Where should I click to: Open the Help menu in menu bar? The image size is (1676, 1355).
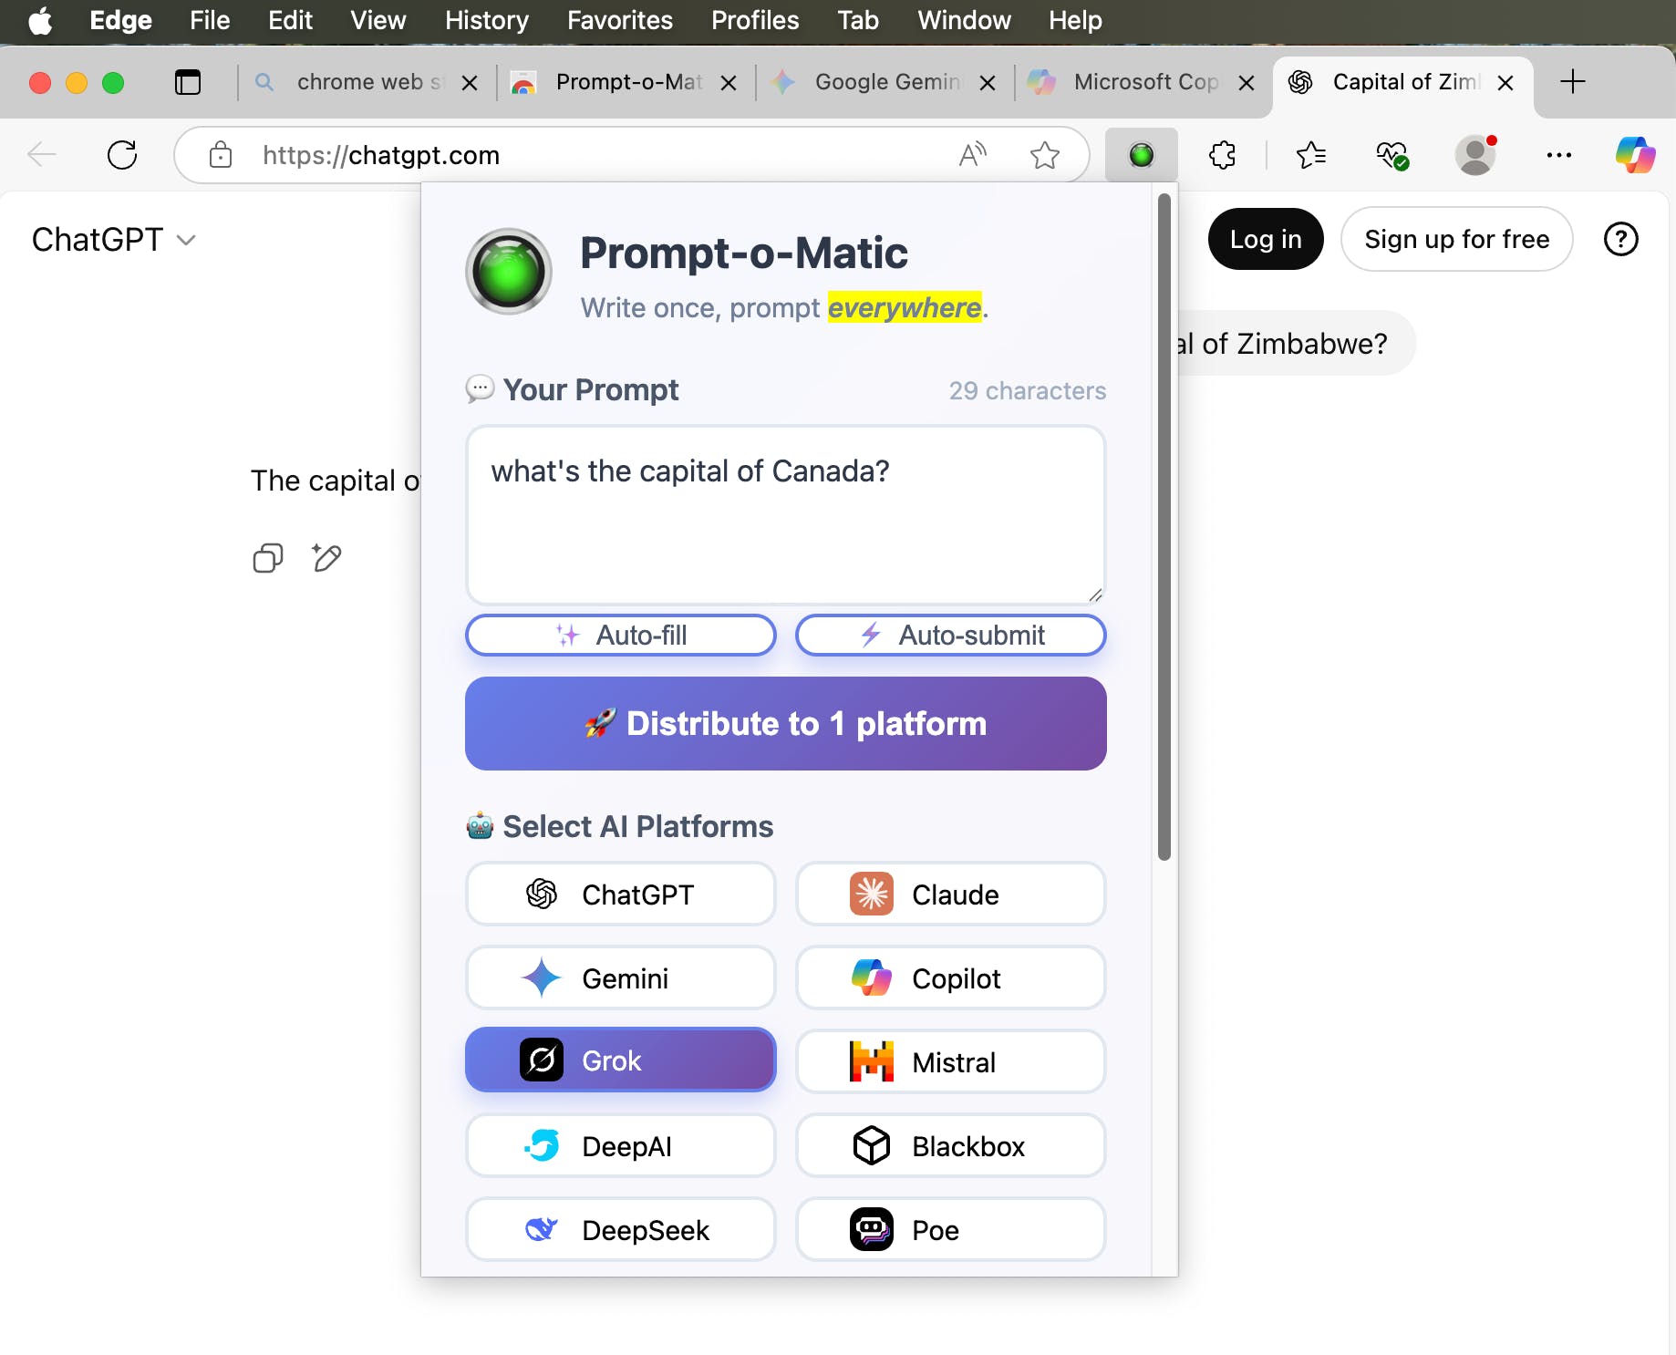1075,20
